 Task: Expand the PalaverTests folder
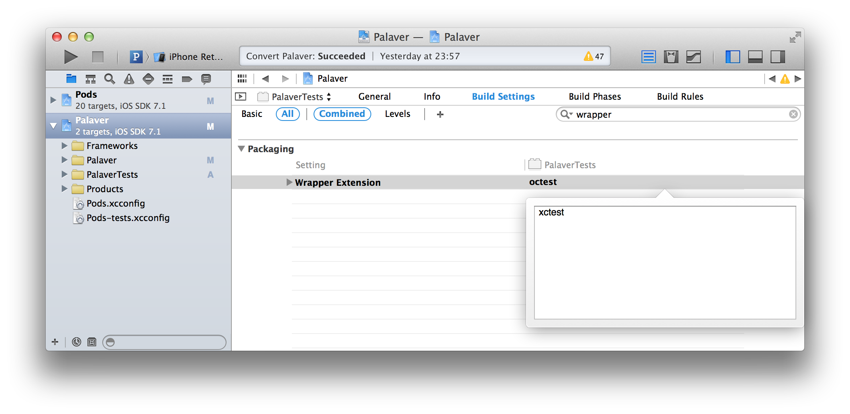click(65, 175)
